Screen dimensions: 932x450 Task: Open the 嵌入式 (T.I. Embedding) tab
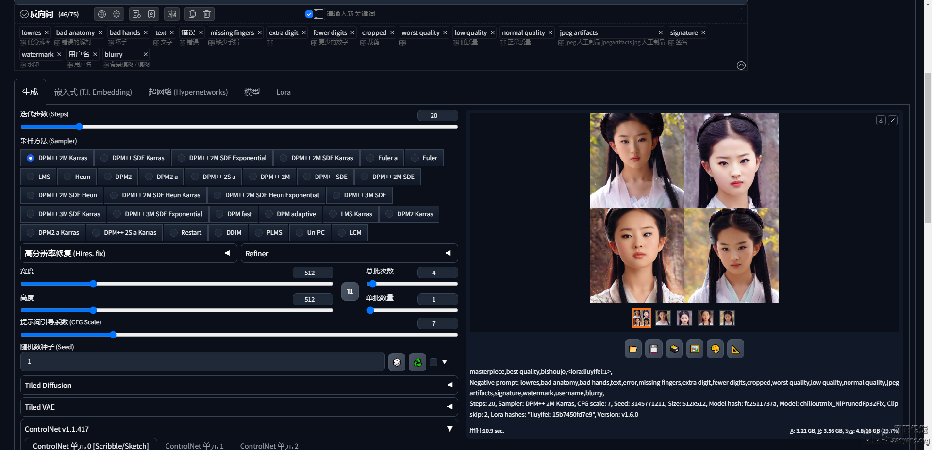pos(93,92)
